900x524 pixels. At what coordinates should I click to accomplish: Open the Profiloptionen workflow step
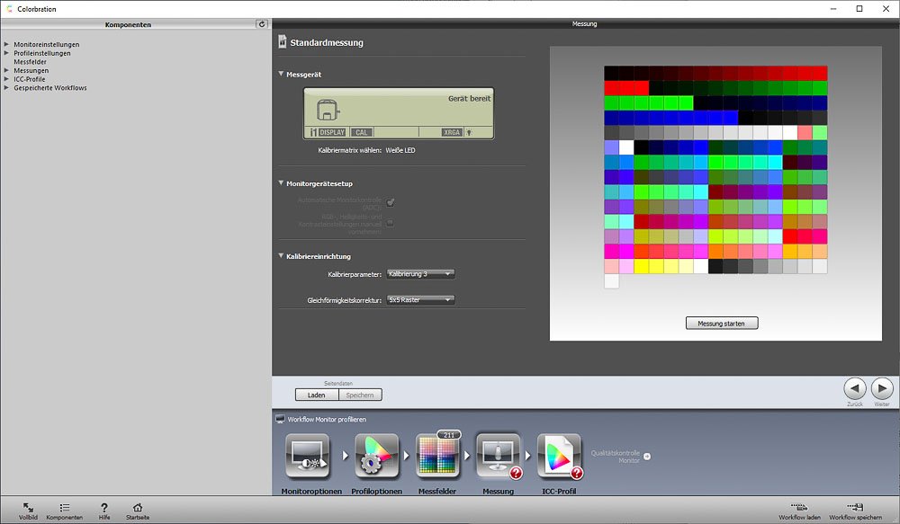(376, 457)
